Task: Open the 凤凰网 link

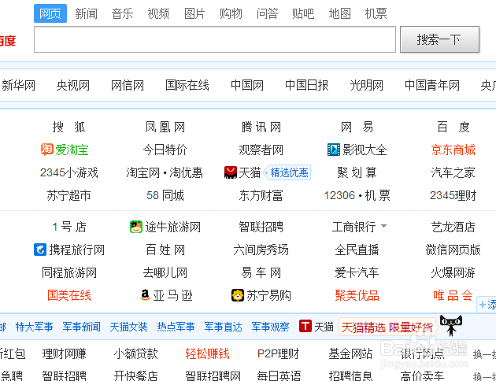Action: pyautogui.click(x=165, y=127)
